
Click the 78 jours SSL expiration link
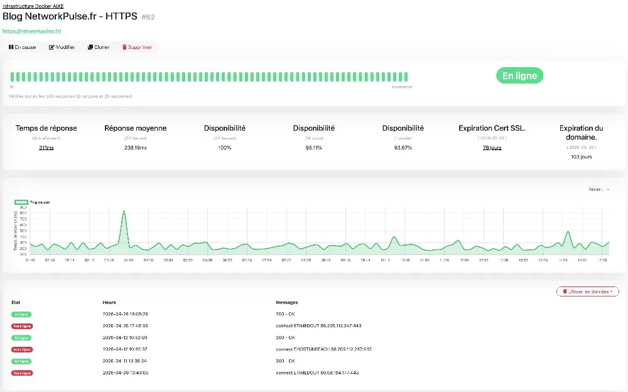click(x=492, y=148)
